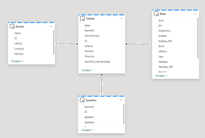Viewport: 205px width, 138px height.
Task: Select ID field in Sessions table
Action: coord(86,112)
